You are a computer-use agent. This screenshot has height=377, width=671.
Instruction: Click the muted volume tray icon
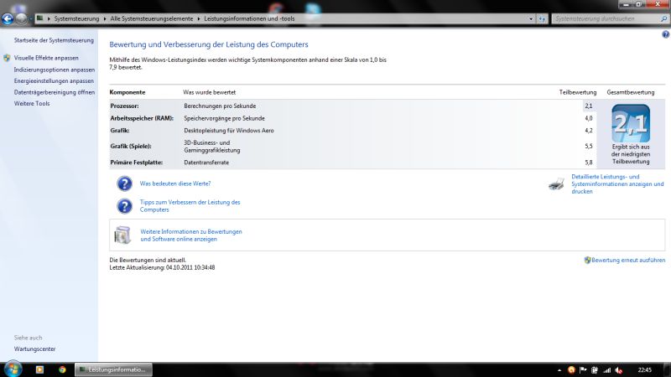[x=619, y=370]
